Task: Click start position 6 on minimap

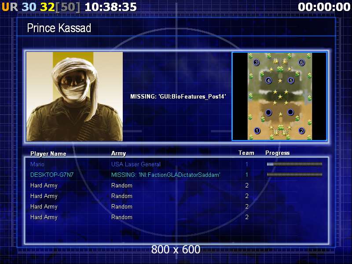Action: click(x=301, y=62)
